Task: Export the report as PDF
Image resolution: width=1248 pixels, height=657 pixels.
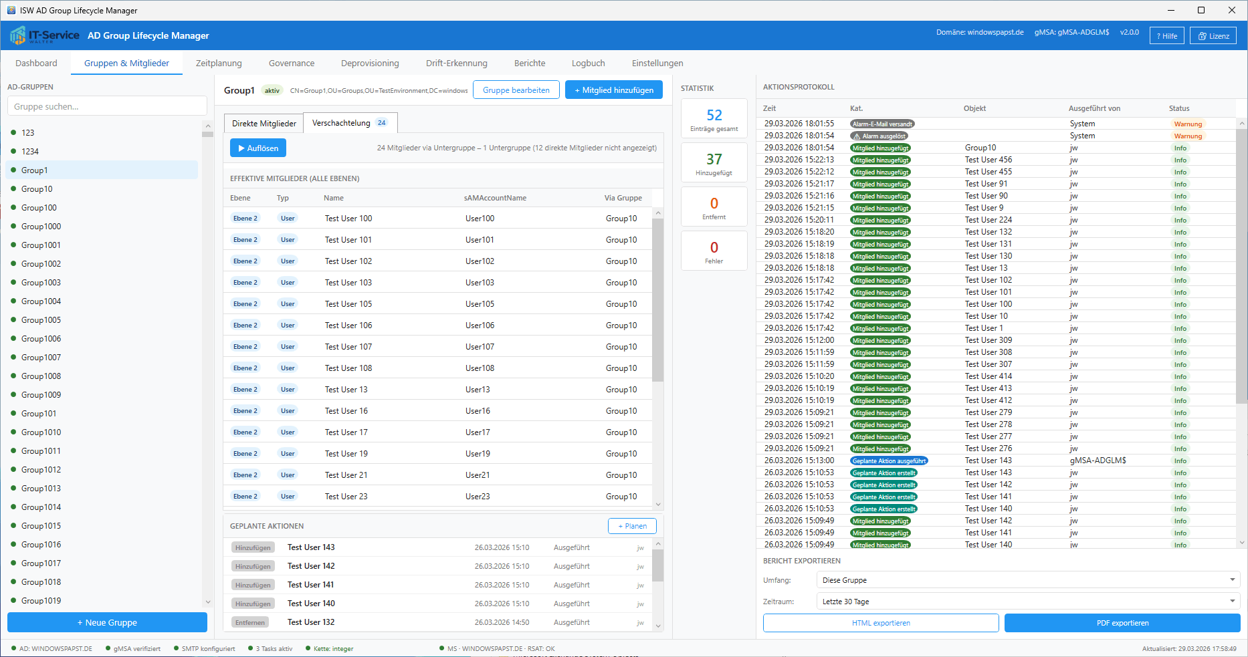Action: pos(1122,623)
